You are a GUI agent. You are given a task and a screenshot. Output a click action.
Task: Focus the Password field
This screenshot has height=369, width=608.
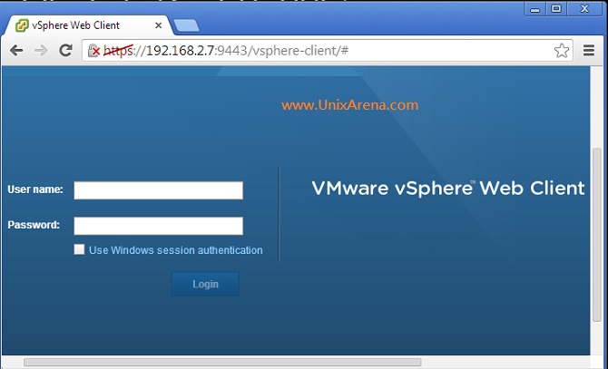pyautogui.click(x=158, y=226)
